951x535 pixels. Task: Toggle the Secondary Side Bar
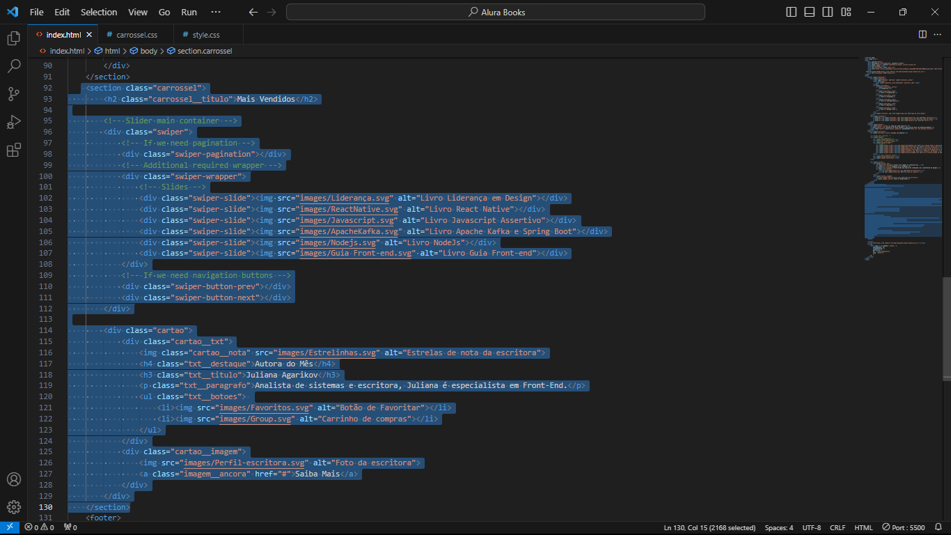(x=828, y=12)
